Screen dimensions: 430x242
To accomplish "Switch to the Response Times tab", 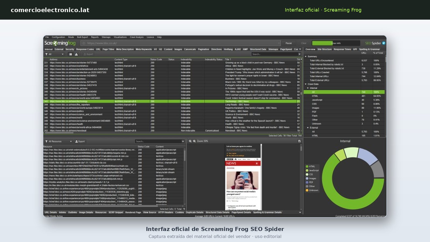I will [342, 49].
